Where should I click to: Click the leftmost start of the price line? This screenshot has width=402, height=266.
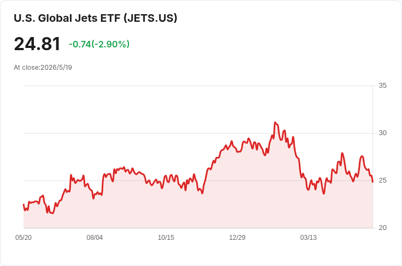click(23, 204)
